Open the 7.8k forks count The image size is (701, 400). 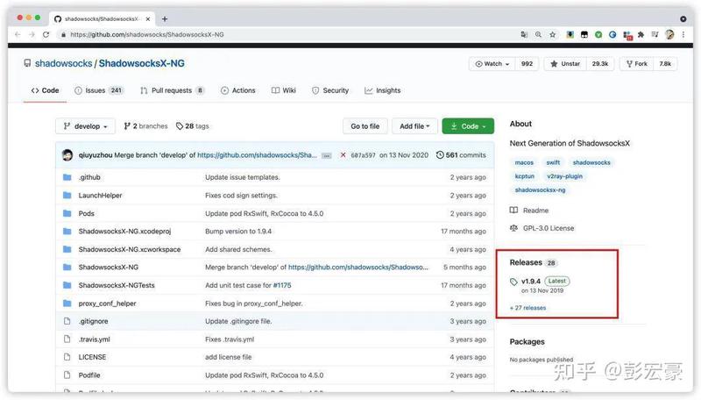pyautogui.click(x=665, y=64)
